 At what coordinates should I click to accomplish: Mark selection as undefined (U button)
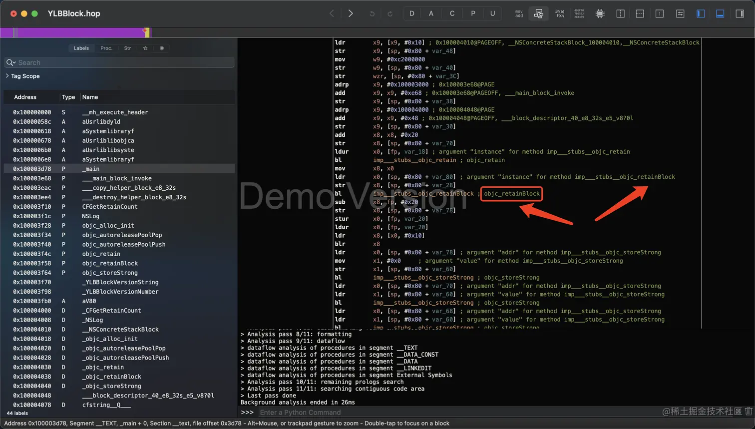click(492, 13)
